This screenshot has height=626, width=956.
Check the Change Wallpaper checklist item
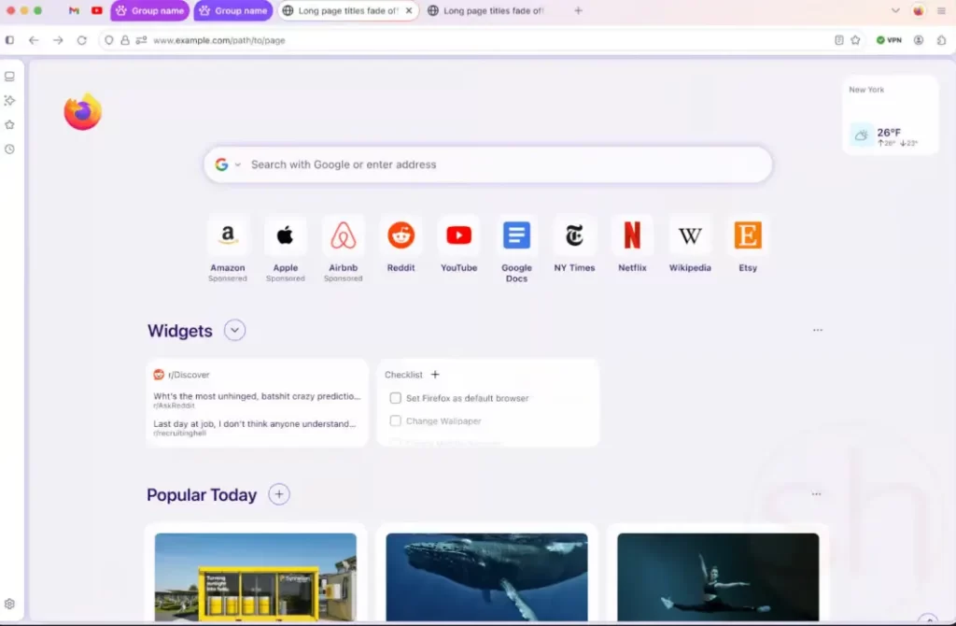pyautogui.click(x=396, y=420)
